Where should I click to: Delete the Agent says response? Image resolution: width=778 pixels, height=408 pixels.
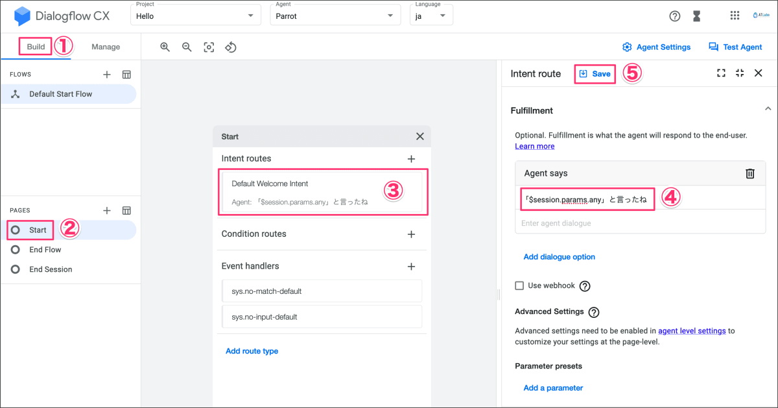click(750, 173)
